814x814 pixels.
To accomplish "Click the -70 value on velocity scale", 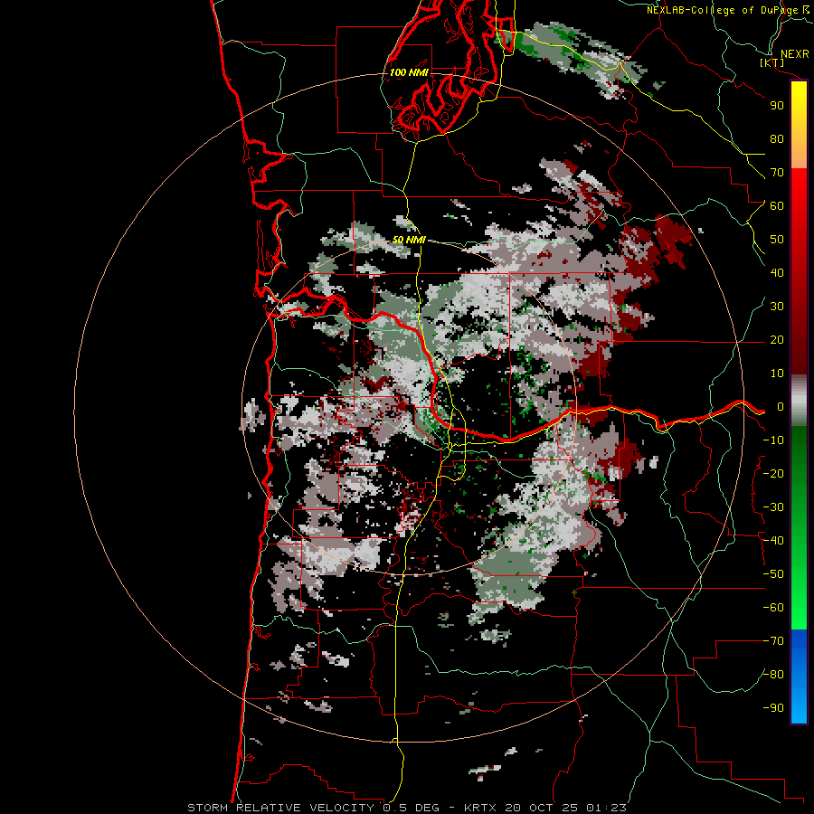I will click(773, 641).
